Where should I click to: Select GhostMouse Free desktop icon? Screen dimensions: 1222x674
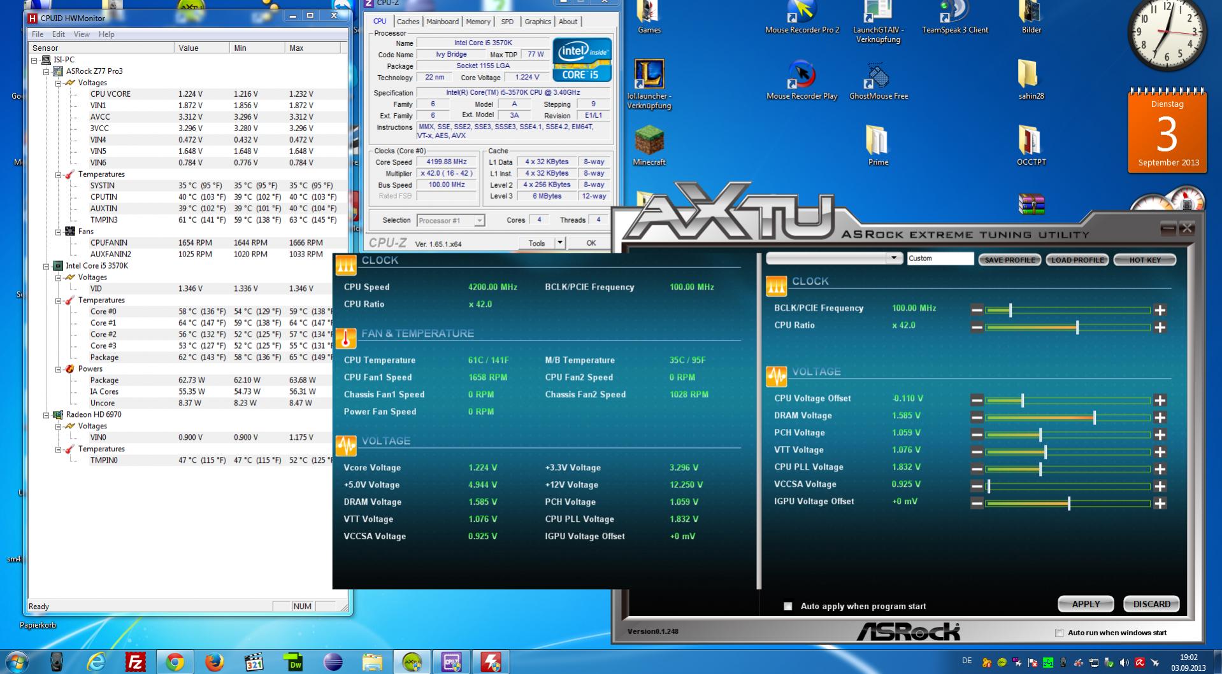click(x=879, y=80)
